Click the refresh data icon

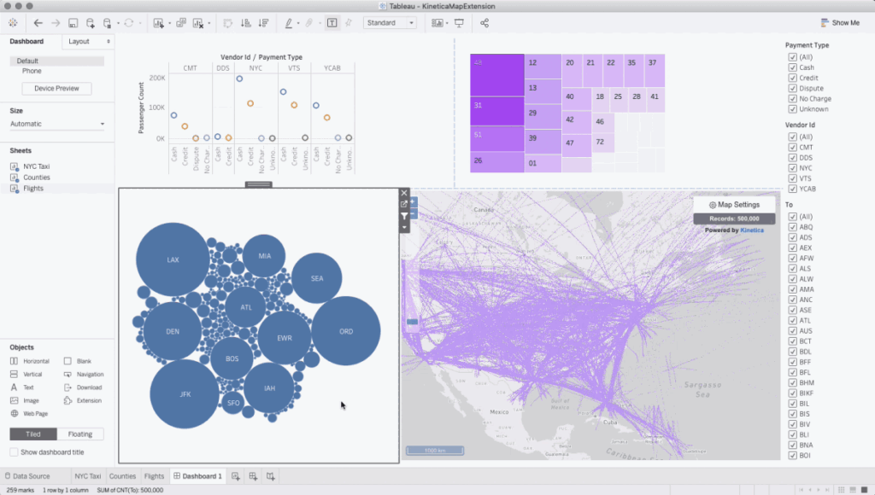(129, 23)
